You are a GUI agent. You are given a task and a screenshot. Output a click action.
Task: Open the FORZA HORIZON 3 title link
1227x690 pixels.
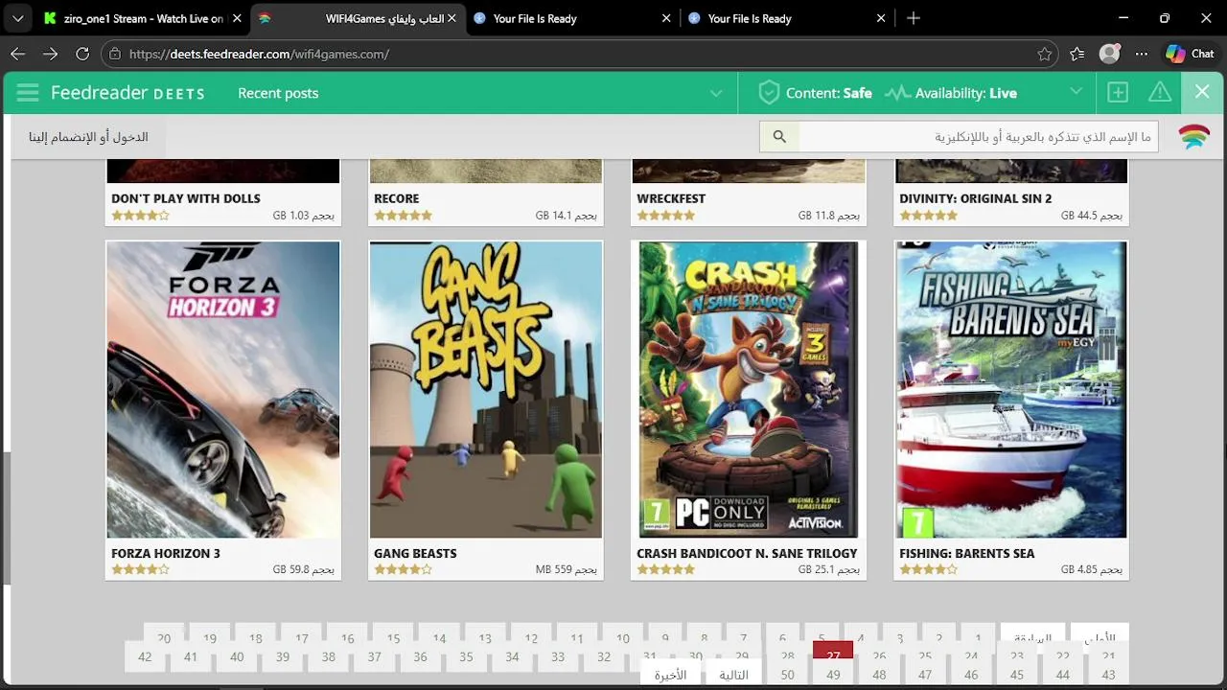click(166, 553)
